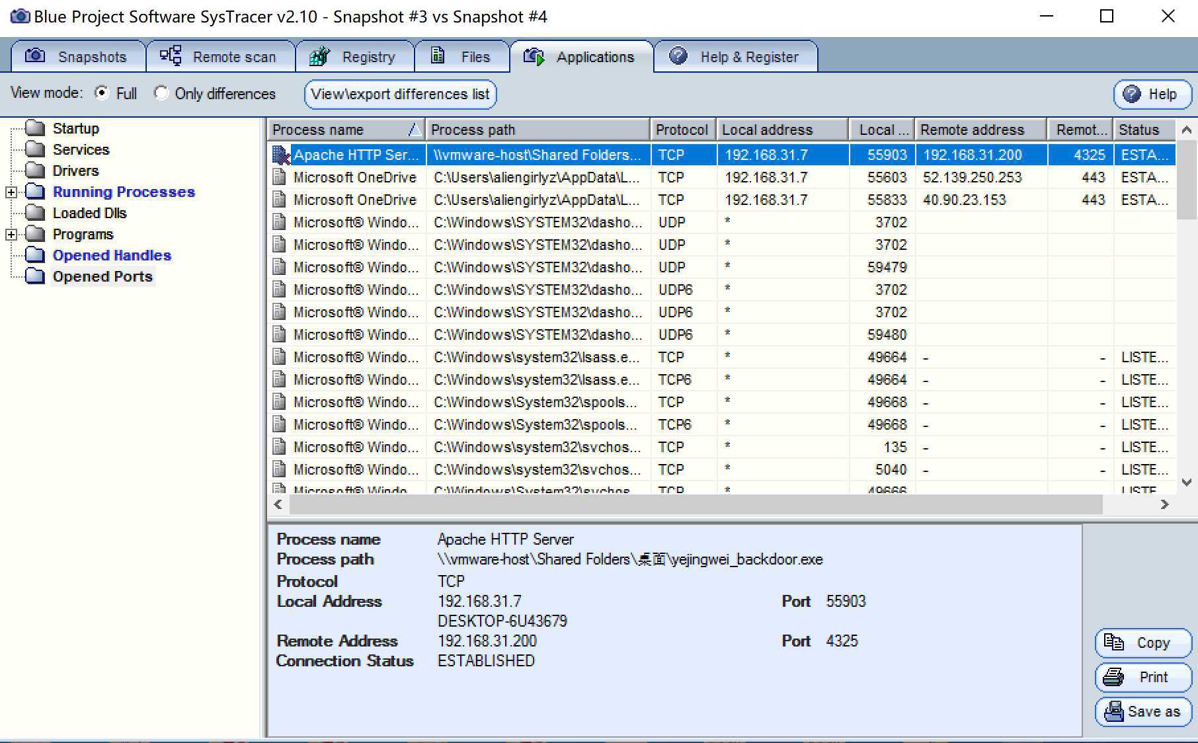The height and width of the screenshot is (743, 1198).
Task: Click the Print button
Action: tap(1143, 677)
